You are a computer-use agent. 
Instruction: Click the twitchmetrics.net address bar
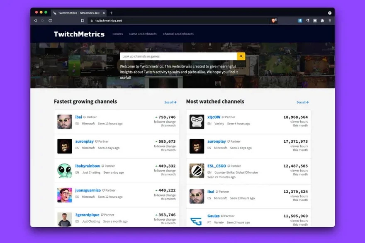tap(178, 21)
